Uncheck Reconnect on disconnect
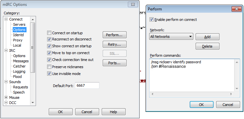Viewport: 244px width, 119px height. [49, 39]
